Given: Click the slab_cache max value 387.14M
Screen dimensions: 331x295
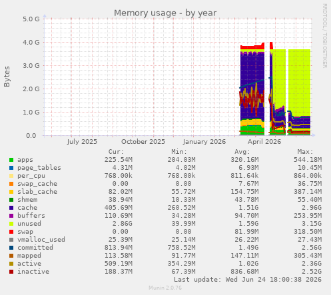Looking at the screenshot, I should [308, 192].
